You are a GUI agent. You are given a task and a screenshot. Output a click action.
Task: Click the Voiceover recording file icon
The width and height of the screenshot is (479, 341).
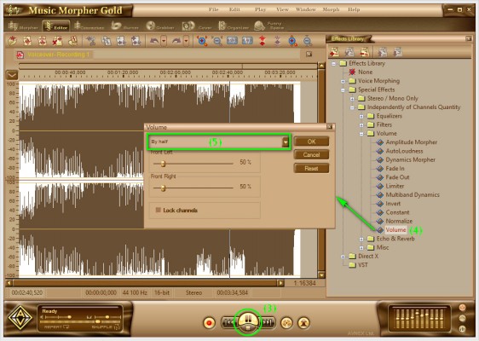20,55
